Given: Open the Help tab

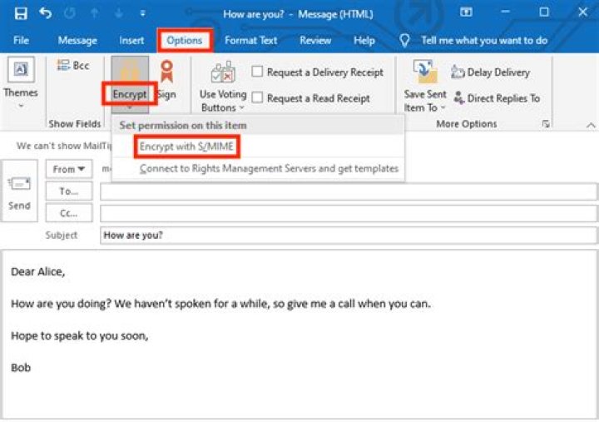Looking at the screenshot, I should click(364, 41).
